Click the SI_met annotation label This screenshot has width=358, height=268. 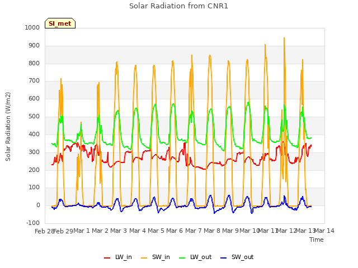[x=60, y=23]
